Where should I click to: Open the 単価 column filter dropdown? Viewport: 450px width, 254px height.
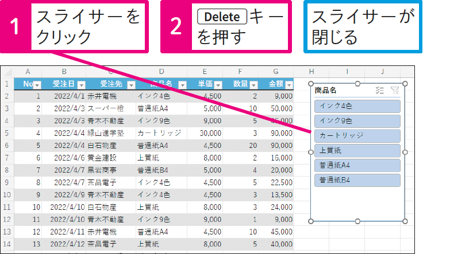click(x=222, y=85)
